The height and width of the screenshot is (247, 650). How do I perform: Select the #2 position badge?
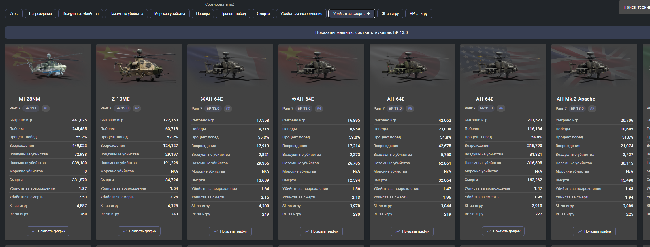tap(137, 108)
